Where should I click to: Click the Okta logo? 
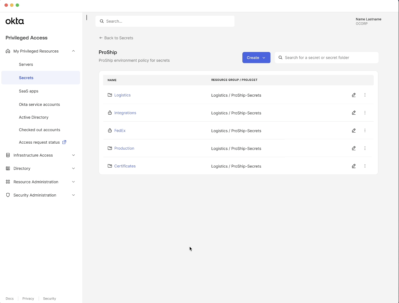[14, 21]
